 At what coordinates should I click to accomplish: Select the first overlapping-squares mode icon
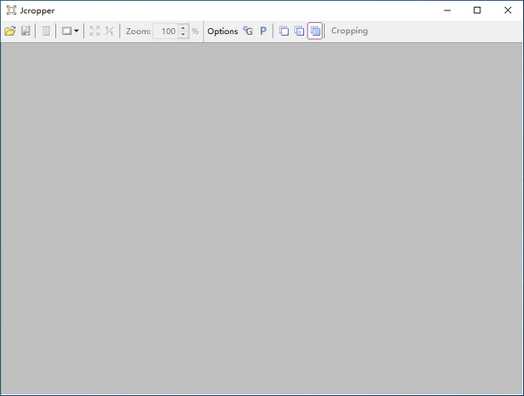tap(284, 31)
